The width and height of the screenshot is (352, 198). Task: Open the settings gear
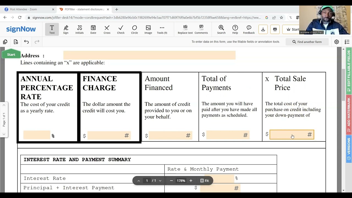tap(337, 42)
